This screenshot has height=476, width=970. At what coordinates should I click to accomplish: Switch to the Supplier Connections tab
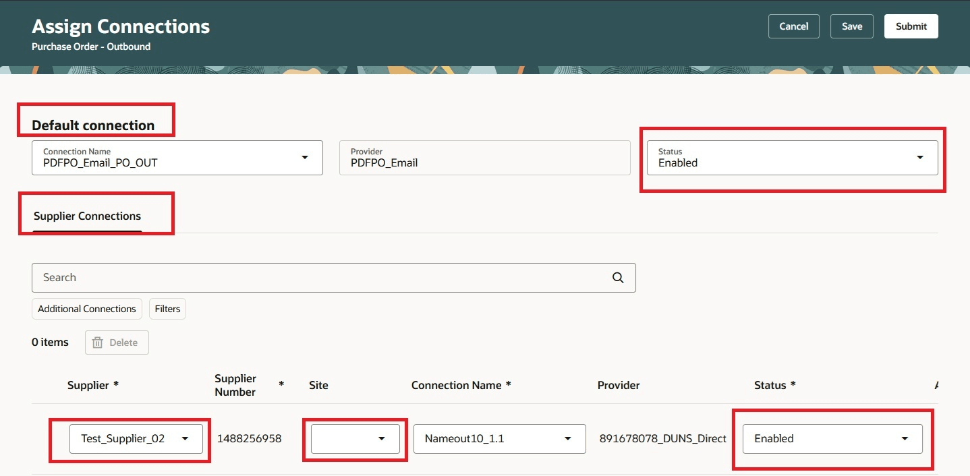click(x=88, y=215)
